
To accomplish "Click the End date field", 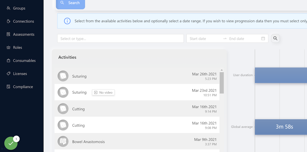I will click(244, 39).
